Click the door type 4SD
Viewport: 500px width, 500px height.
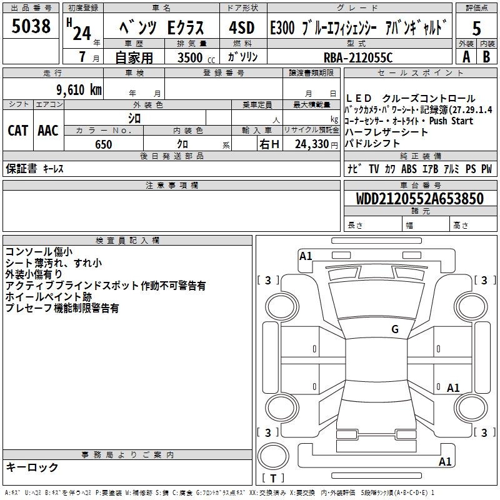pyautogui.click(x=242, y=27)
